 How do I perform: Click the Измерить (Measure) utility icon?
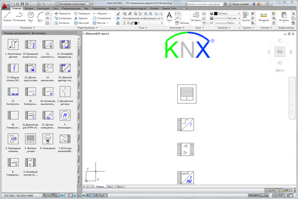coord(264,17)
